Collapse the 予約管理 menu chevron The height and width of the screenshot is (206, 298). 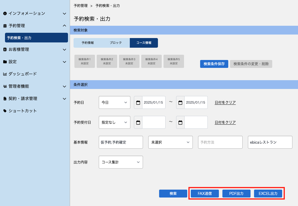pyautogui.click(x=64, y=26)
